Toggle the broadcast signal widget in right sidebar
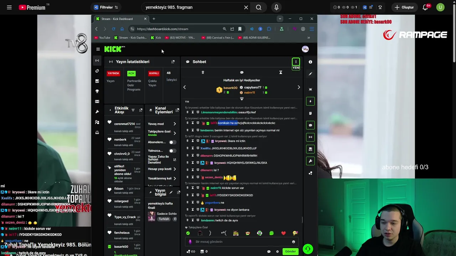The image size is (456, 256). (x=310, y=137)
